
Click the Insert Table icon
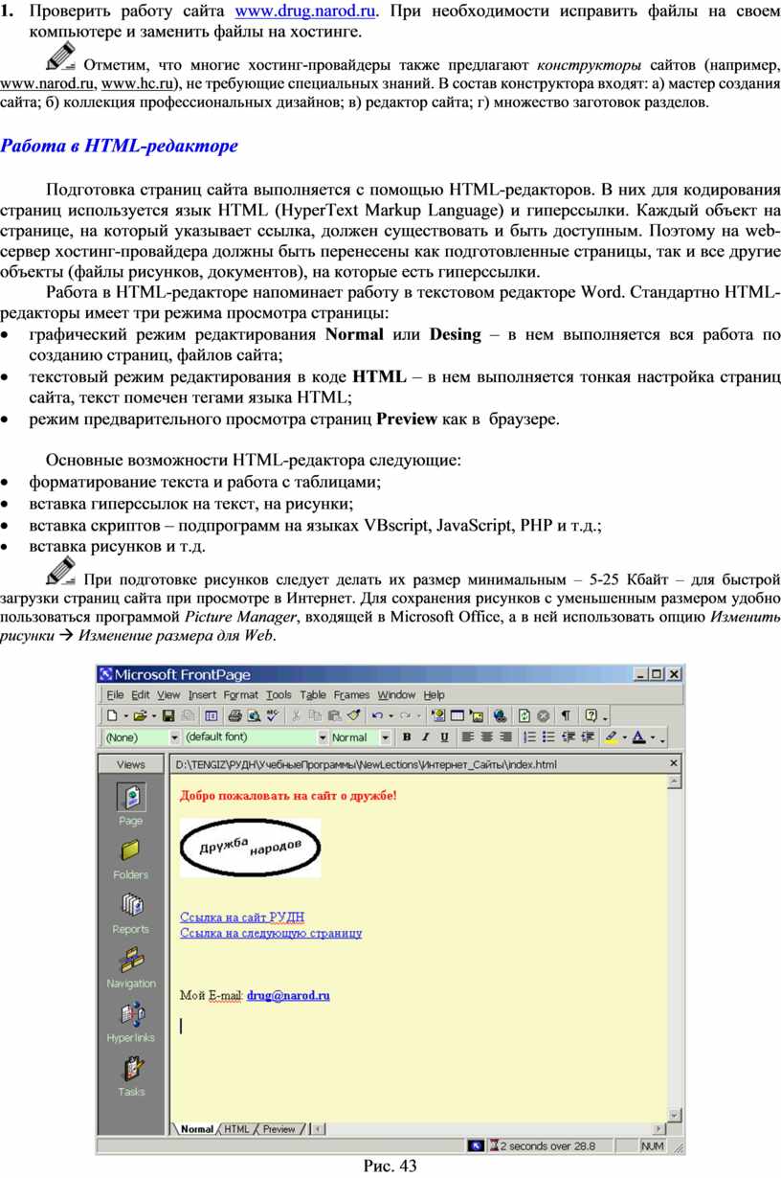(457, 715)
